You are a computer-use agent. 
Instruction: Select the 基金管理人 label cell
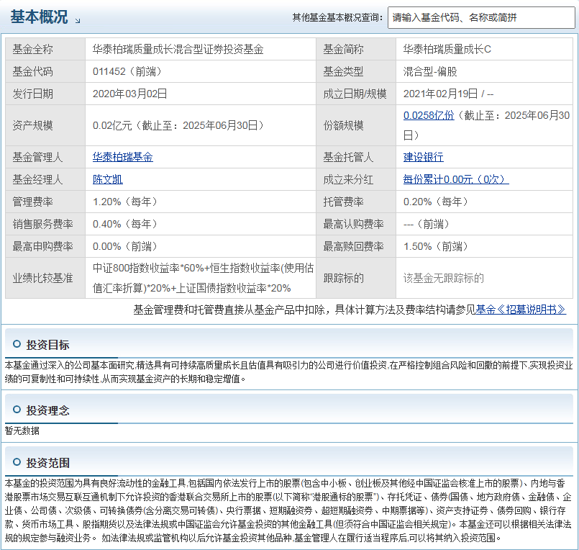45,157
